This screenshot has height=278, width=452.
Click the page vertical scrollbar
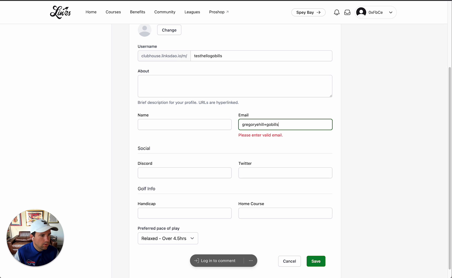pos(449,167)
